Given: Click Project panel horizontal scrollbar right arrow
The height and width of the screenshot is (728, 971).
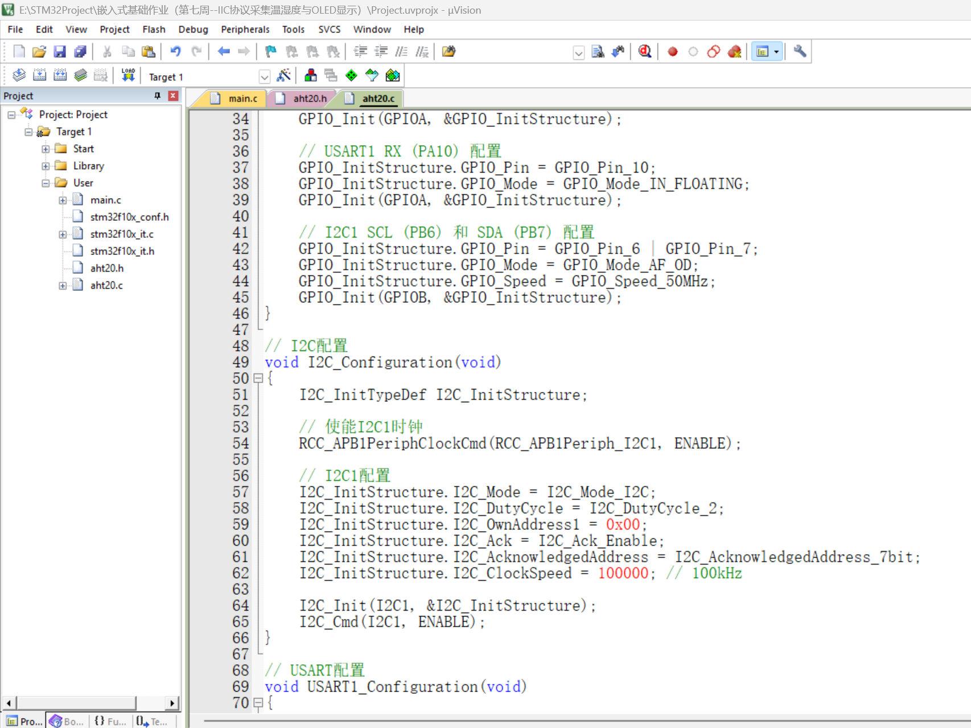Looking at the screenshot, I should click(172, 703).
